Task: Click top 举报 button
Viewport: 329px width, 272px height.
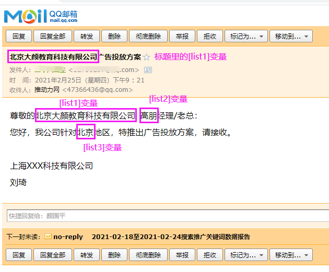Action: tap(182, 36)
